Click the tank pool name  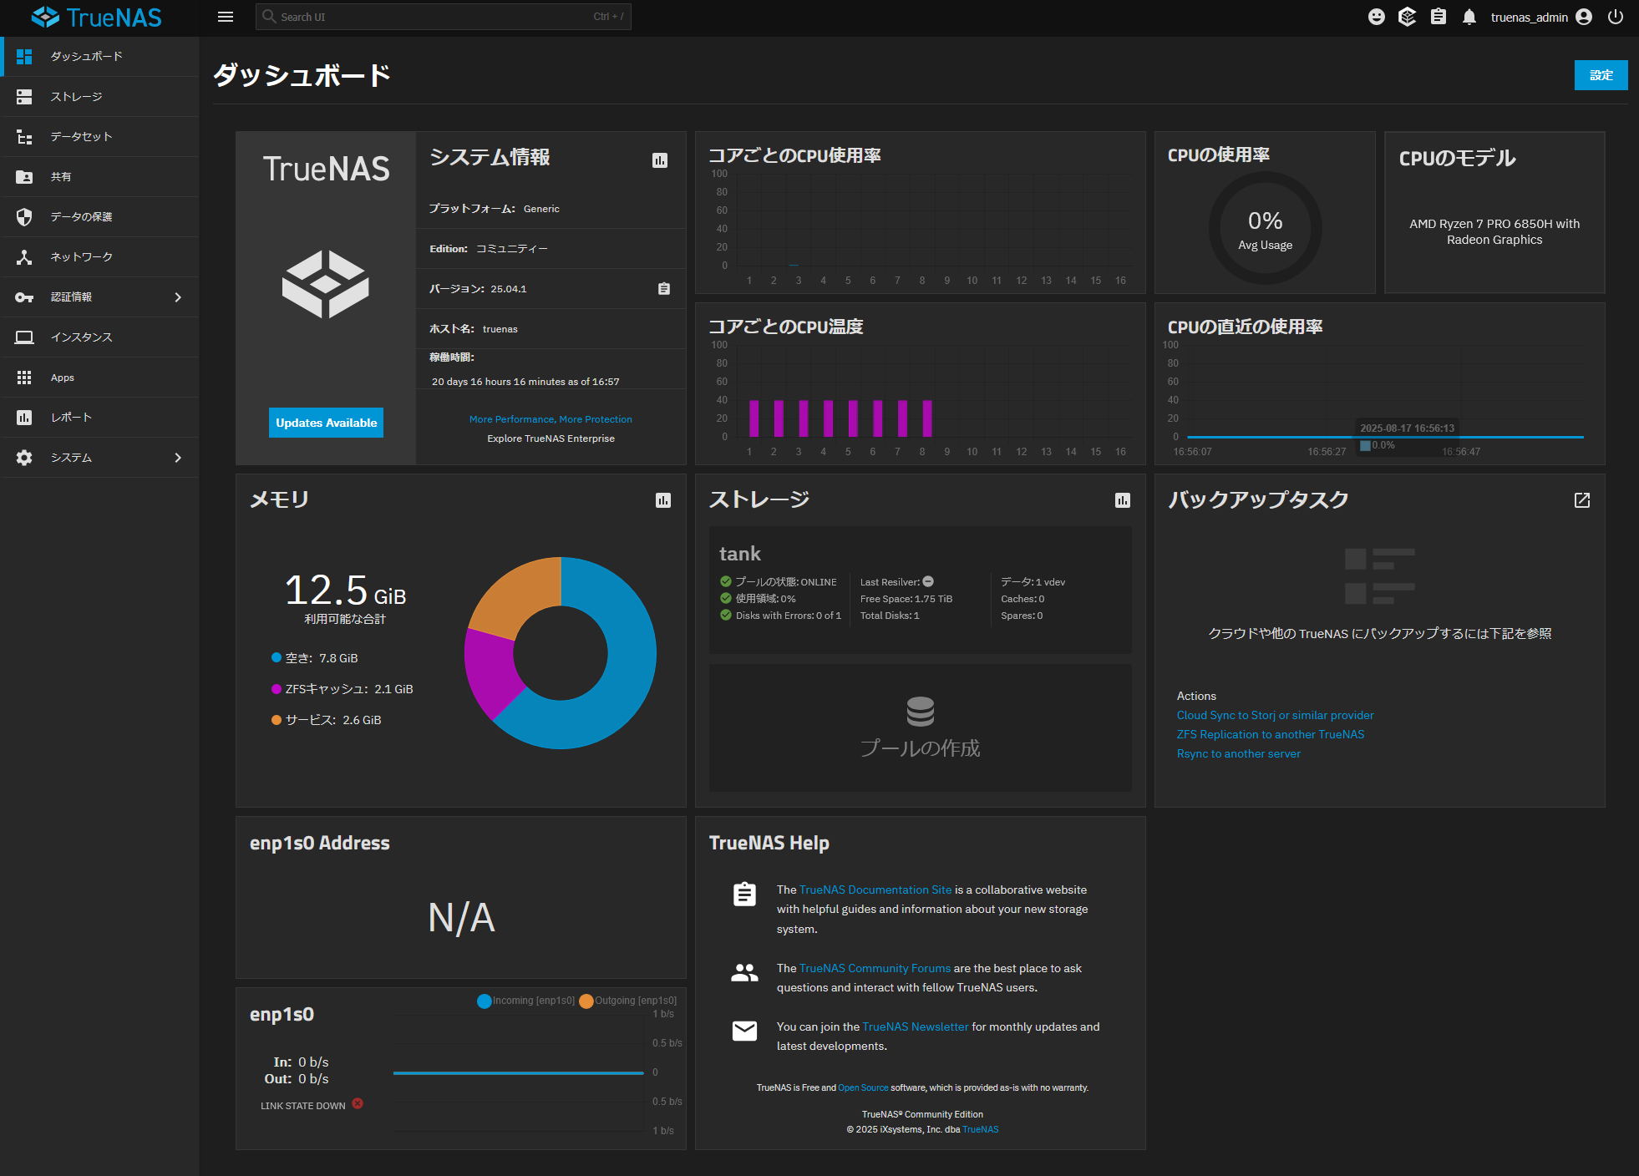coord(740,554)
